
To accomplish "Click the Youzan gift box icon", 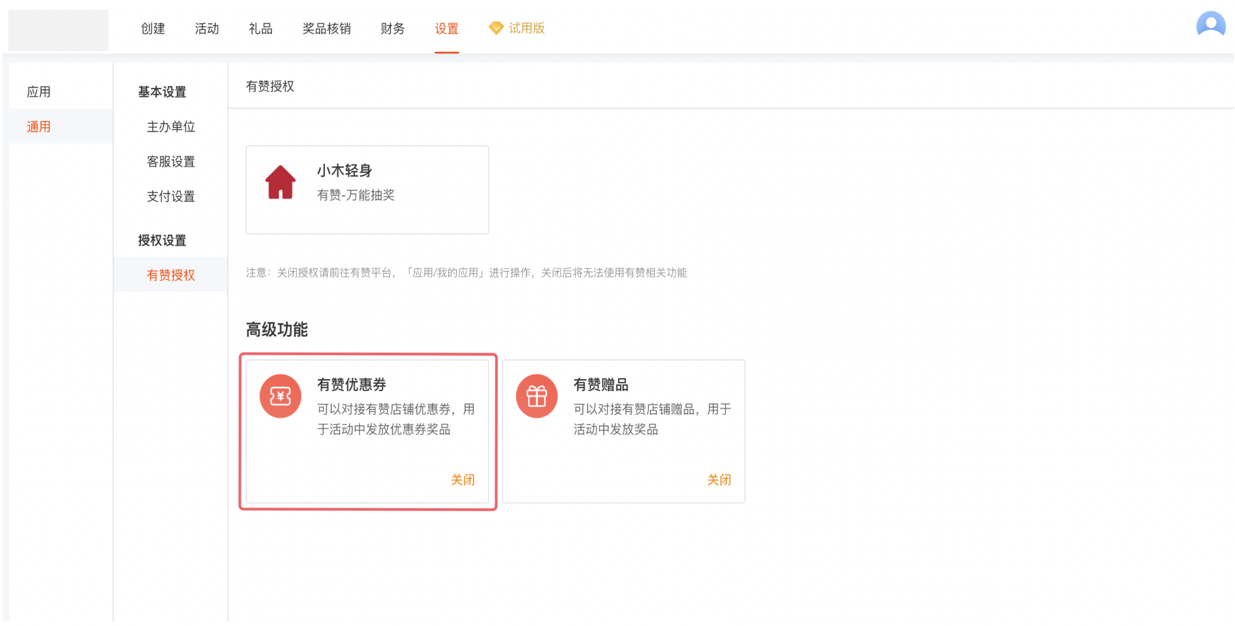I will coord(537,396).
